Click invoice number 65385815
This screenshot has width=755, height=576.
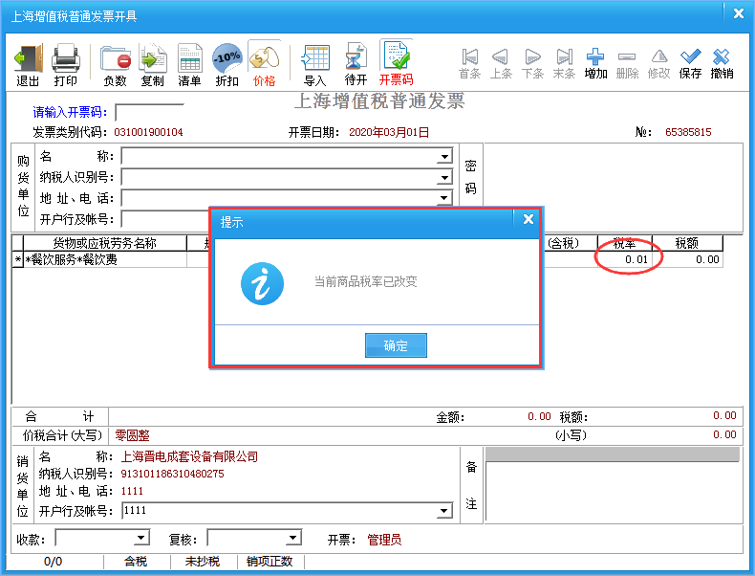tap(688, 132)
